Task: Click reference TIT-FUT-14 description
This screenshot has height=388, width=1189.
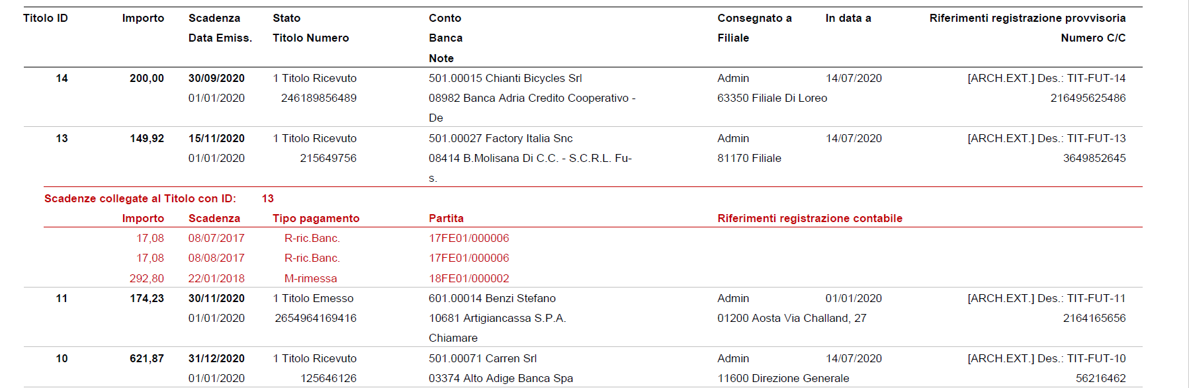Action: click(x=1046, y=79)
